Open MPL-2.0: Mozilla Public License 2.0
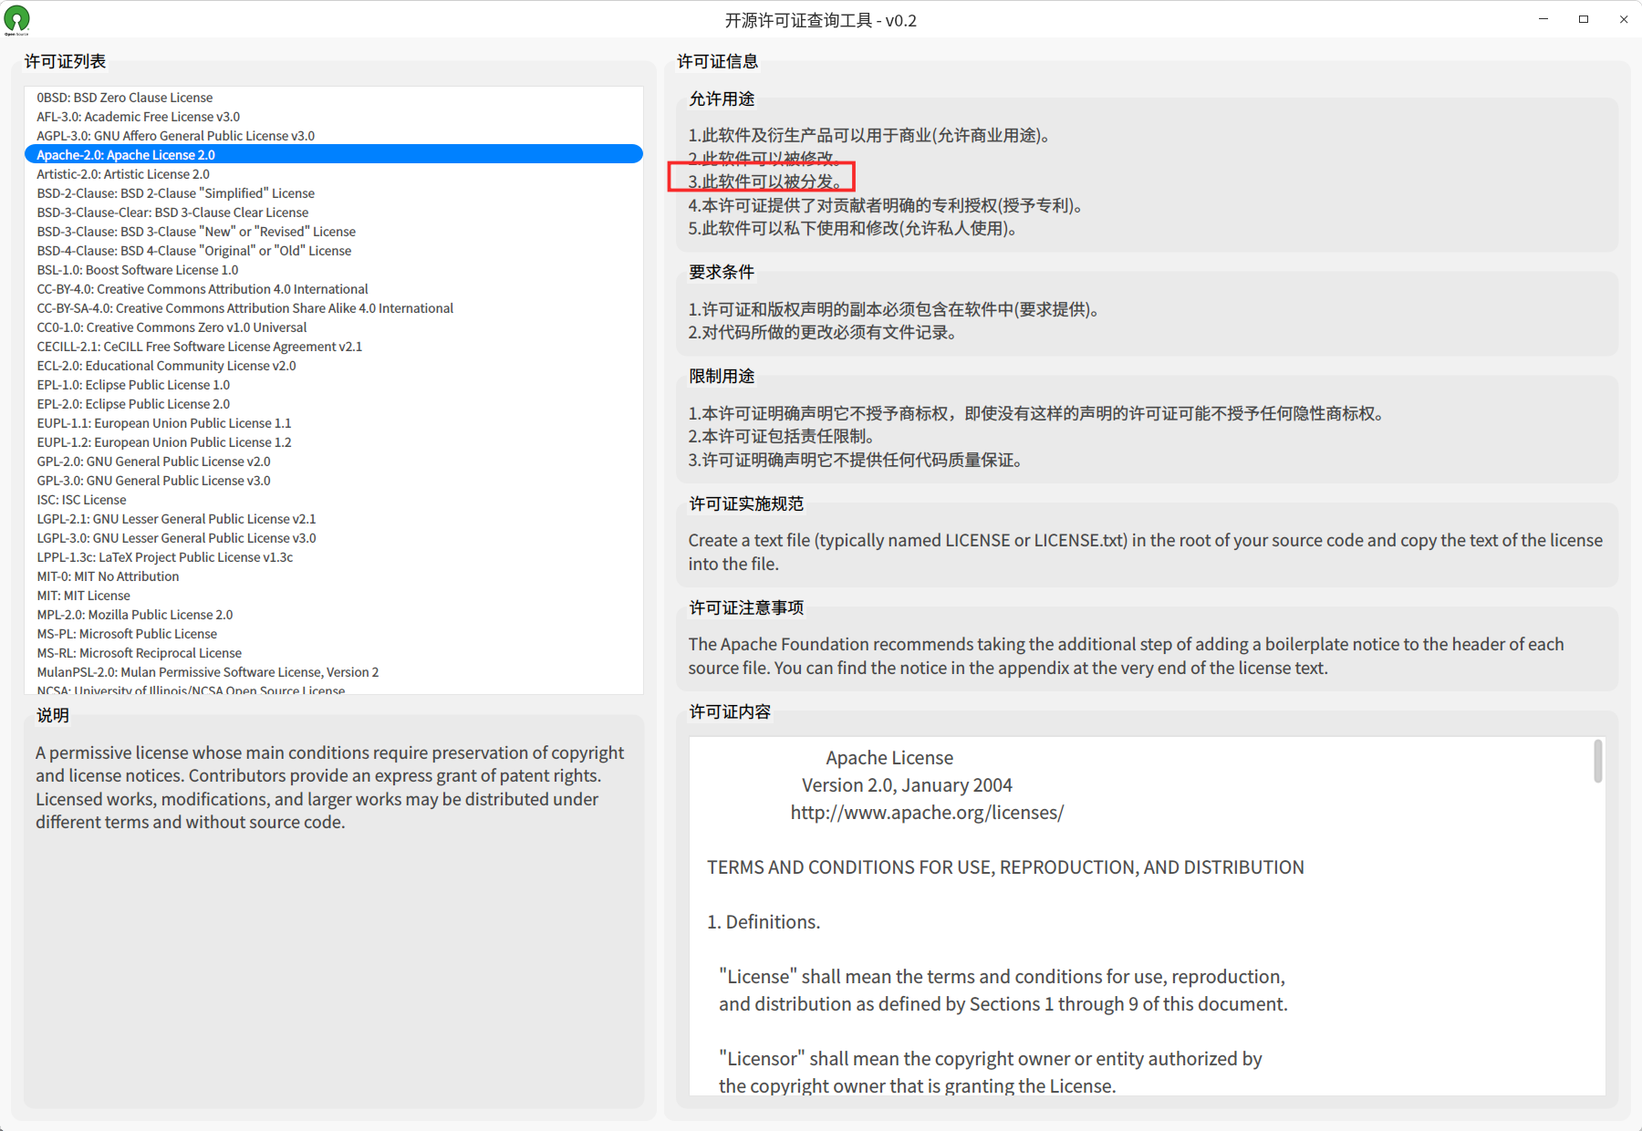 tap(334, 615)
